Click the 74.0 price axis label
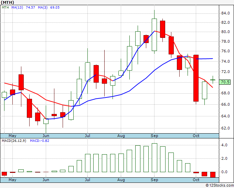 [225, 61]
